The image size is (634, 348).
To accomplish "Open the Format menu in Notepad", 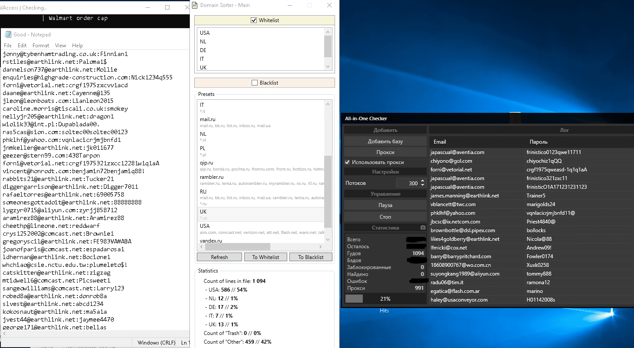I will tap(41, 46).
